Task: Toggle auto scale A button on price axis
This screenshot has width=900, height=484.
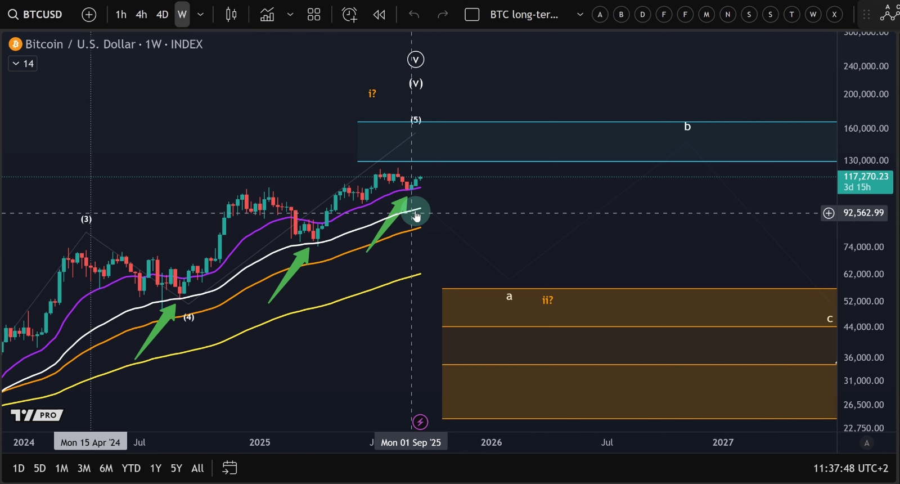Action: [x=867, y=443]
